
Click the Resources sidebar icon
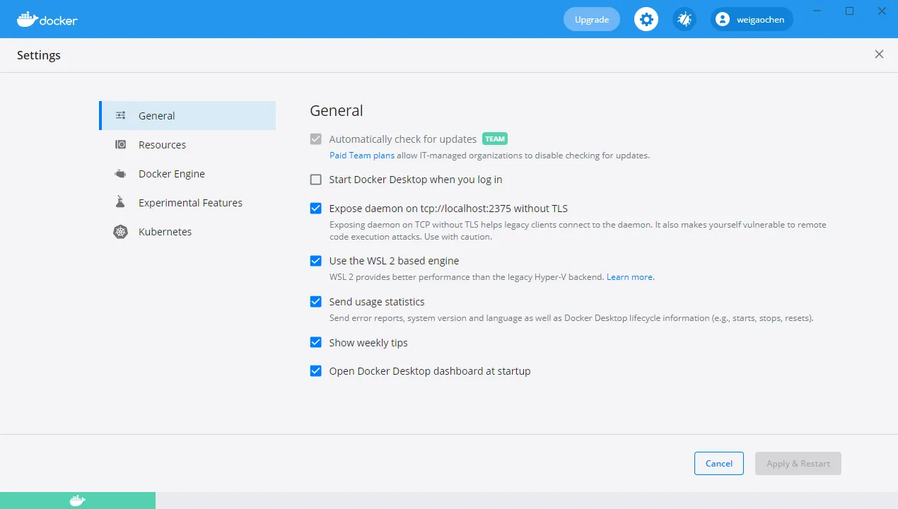[121, 145]
